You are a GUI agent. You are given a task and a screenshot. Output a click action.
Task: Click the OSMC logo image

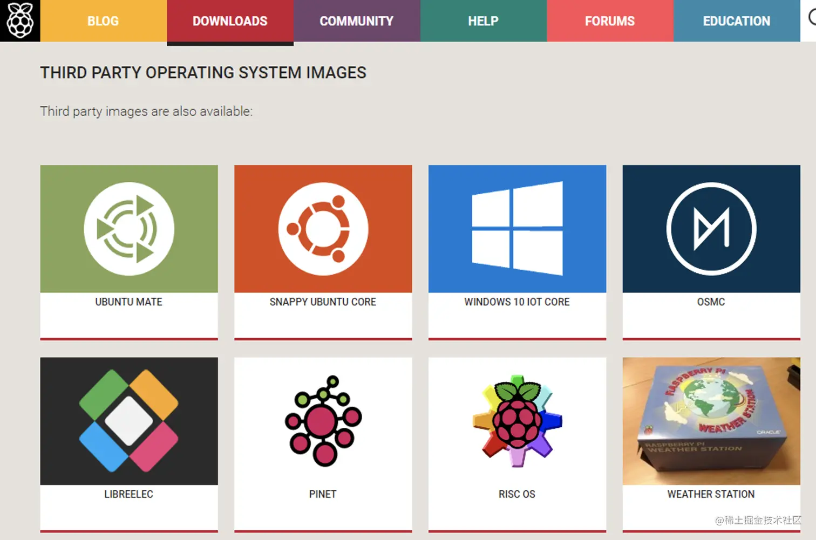[711, 229]
